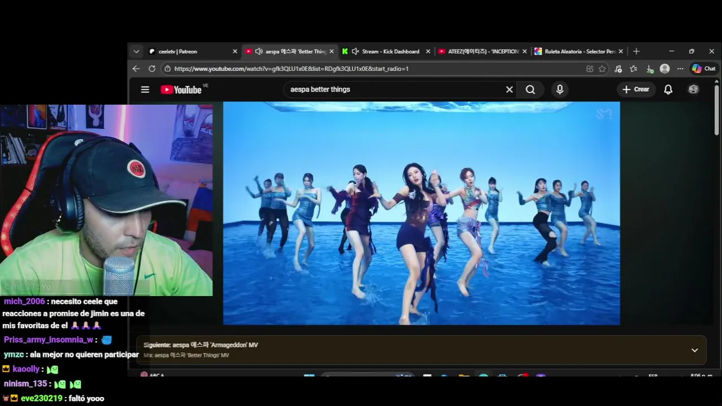Open the browser favorites list
Image resolution: width=722 pixels, height=406 pixels.
pos(634,69)
